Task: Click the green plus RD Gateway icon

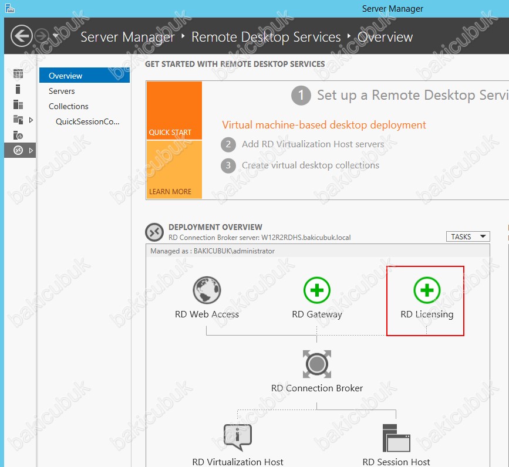Action: click(x=317, y=290)
